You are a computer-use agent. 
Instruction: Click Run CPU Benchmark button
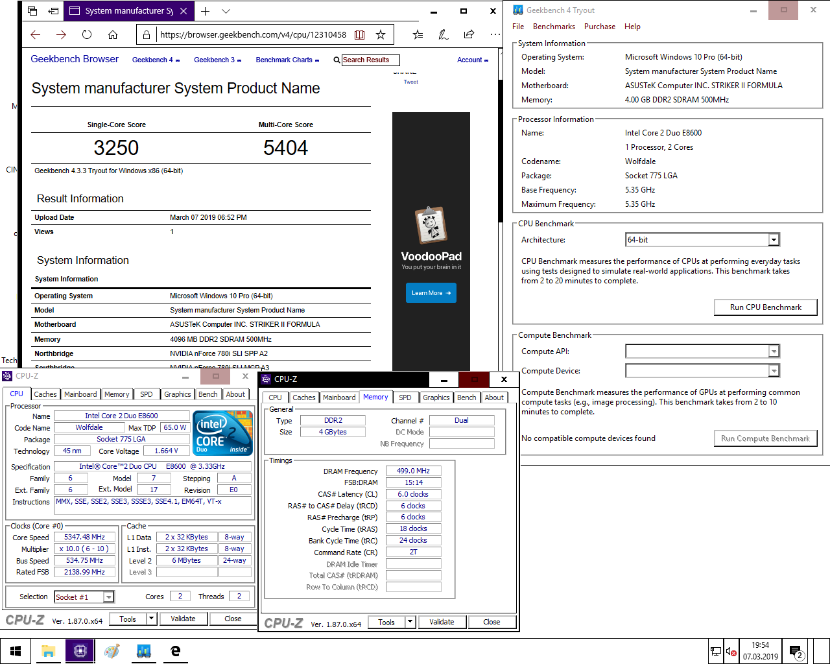(x=765, y=307)
